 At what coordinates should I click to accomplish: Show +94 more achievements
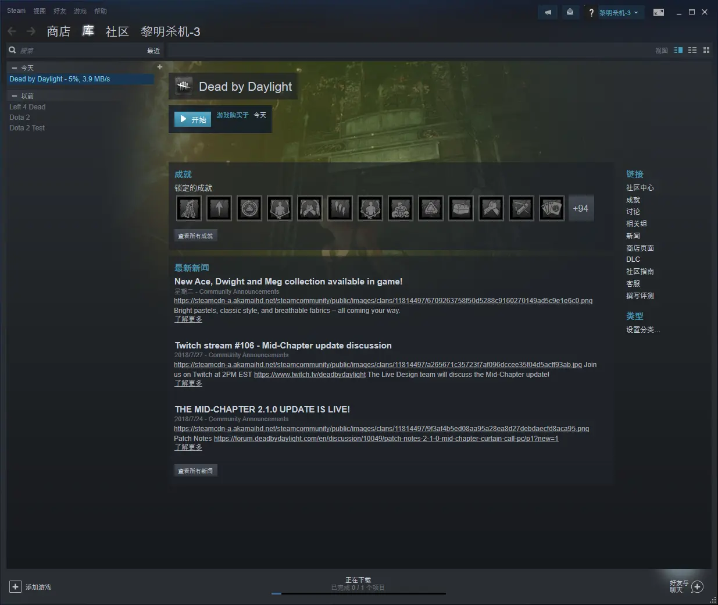click(581, 208)
